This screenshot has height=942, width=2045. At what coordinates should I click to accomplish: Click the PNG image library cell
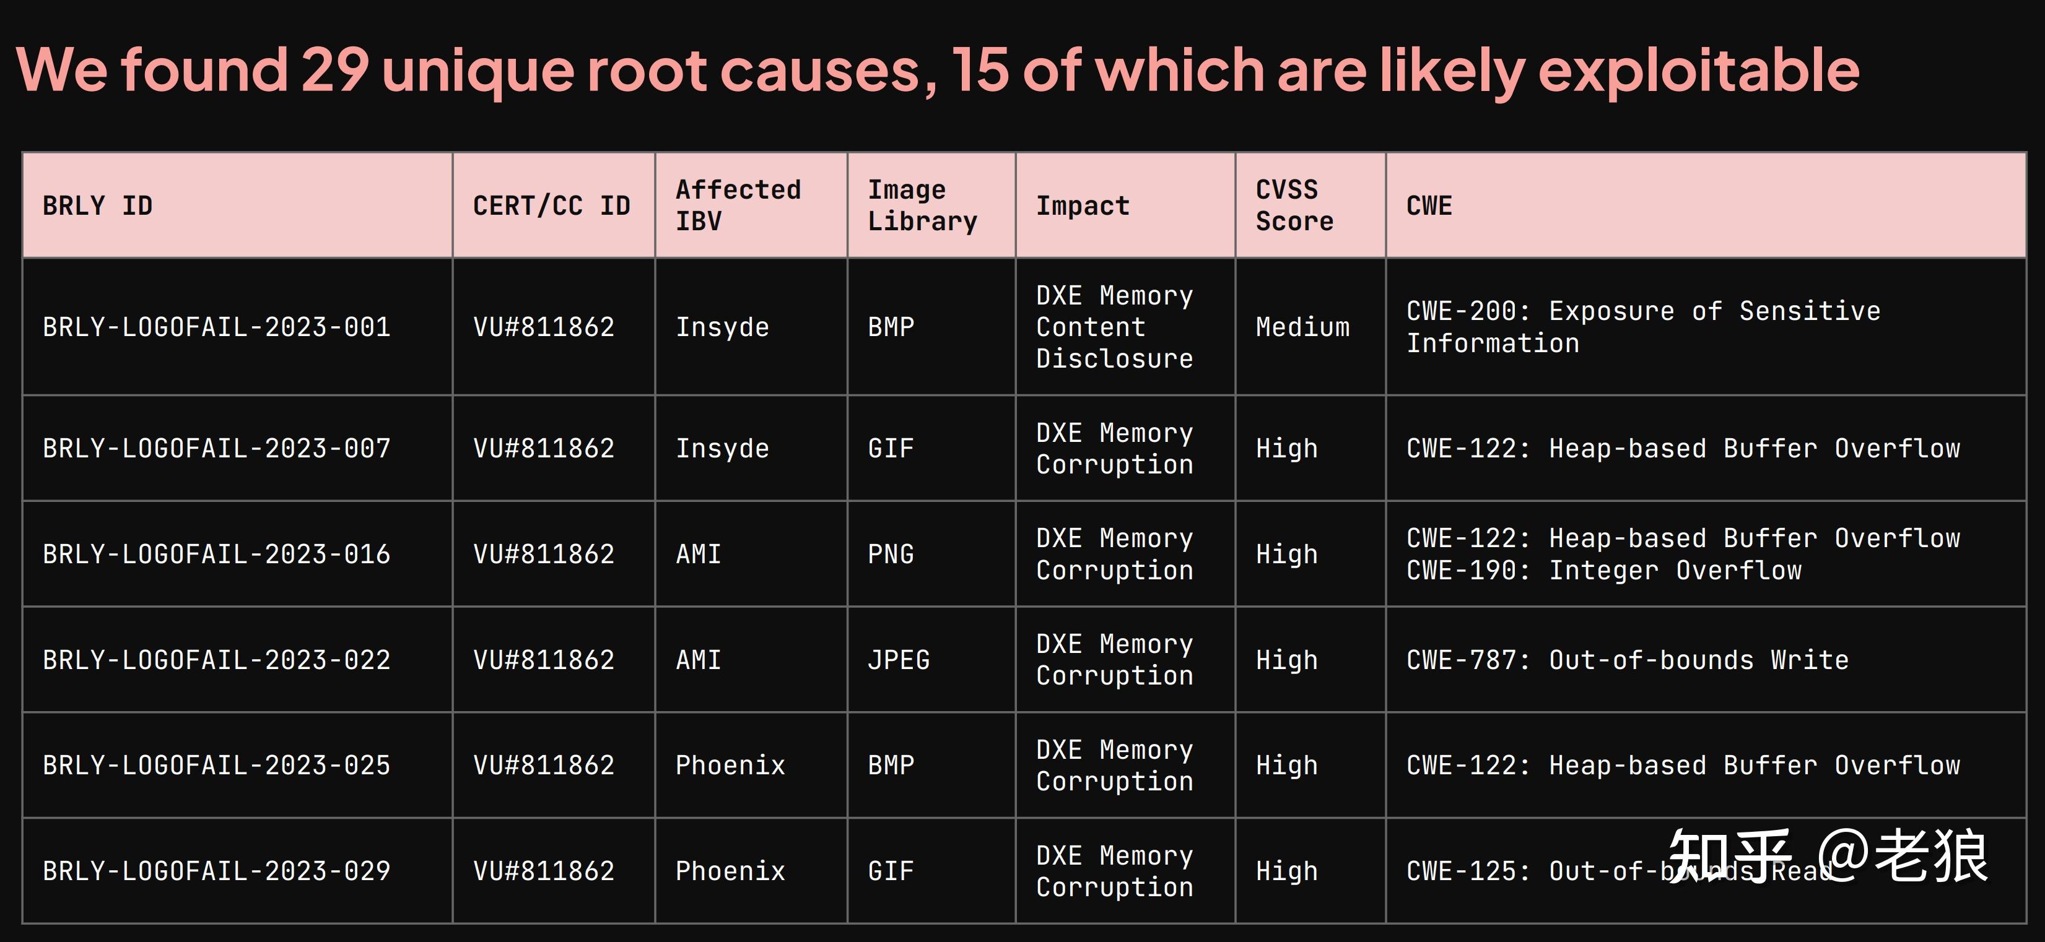[x=890, y=554]
